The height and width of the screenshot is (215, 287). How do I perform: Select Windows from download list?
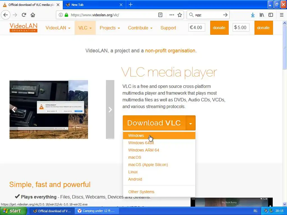pyautogui.click(x=159, y=135)
